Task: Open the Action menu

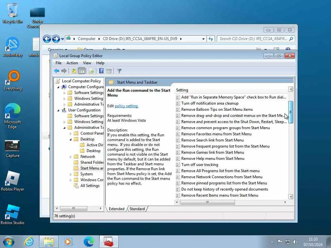Action: [x=72, y=63]
